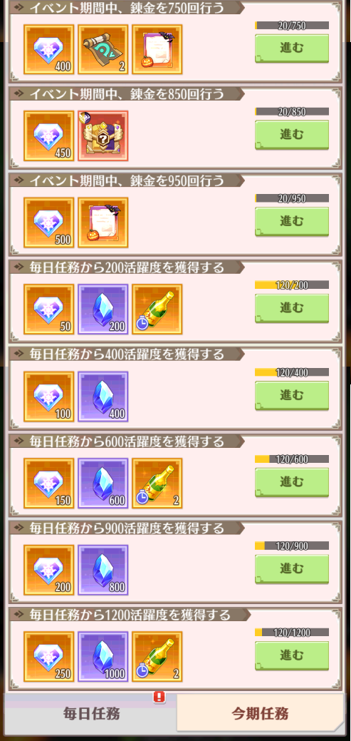Tap the red alert badge on 毎日任務
The width and height of the screenshot is (351, 741).
tap(159, 697)
